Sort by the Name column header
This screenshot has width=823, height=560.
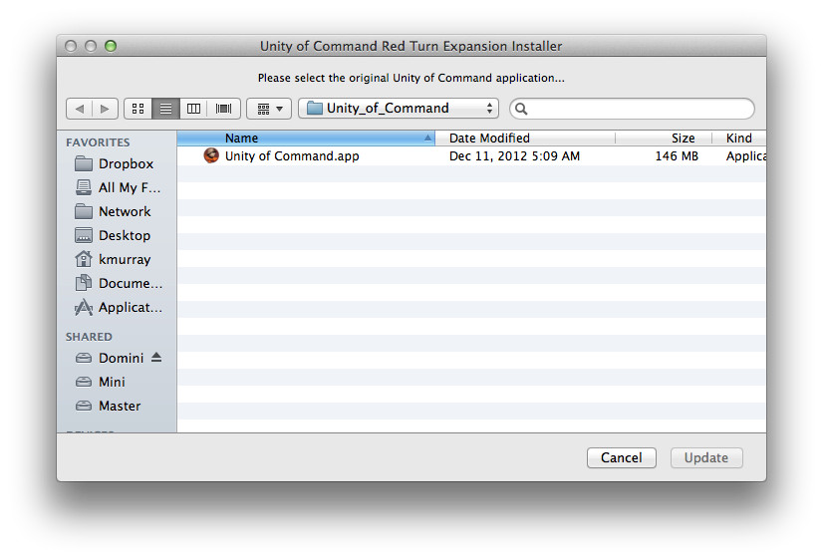pyautogui.click(x=306, y=139)
